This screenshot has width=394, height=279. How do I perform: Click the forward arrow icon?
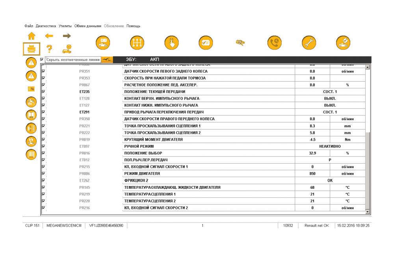(67, 36)
